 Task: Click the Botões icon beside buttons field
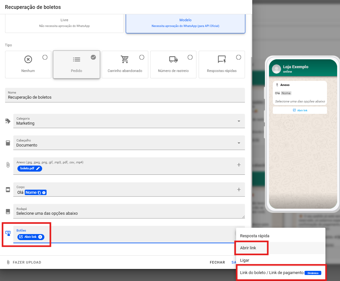click(x=8, y=233)
